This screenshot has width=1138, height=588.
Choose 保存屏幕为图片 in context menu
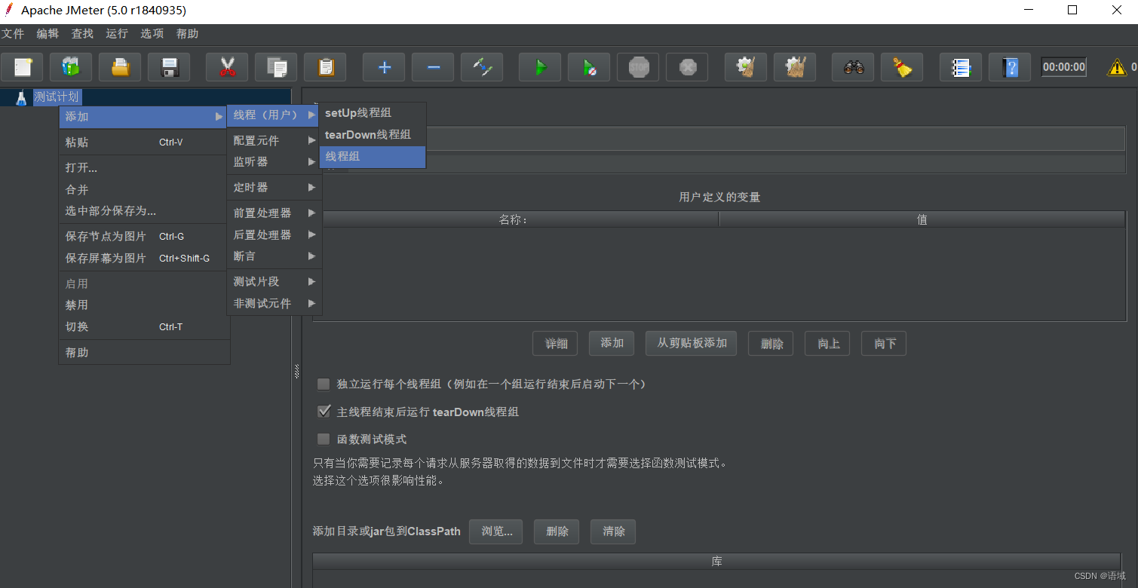[x=144, y=259]
